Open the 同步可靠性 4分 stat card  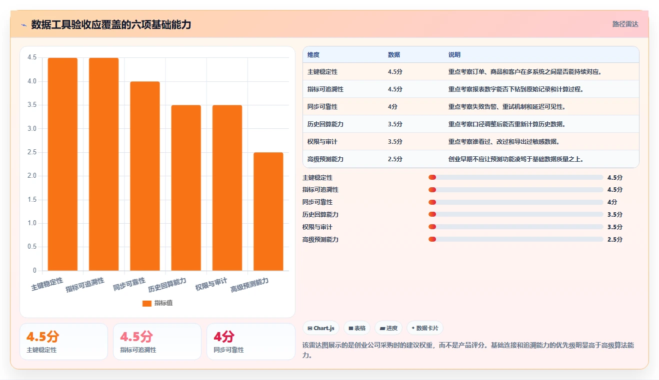250,342
